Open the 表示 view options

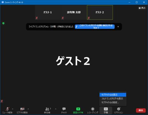coord(142,8)
